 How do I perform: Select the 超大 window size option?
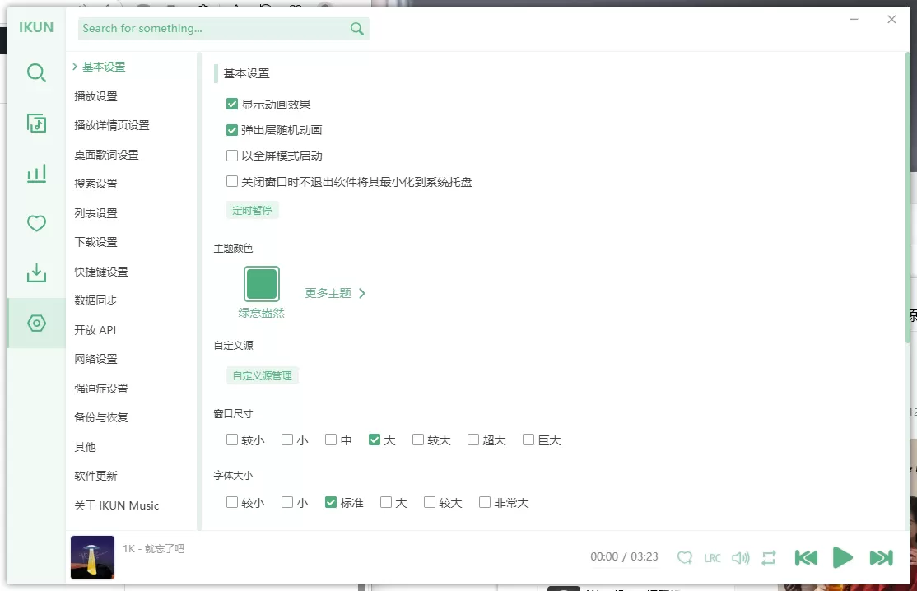pyautogui.click(x=473, y=440)
